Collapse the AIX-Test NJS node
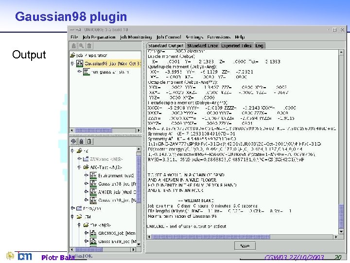The width and height of the screenshot is (350, 263). pos(79,167)
